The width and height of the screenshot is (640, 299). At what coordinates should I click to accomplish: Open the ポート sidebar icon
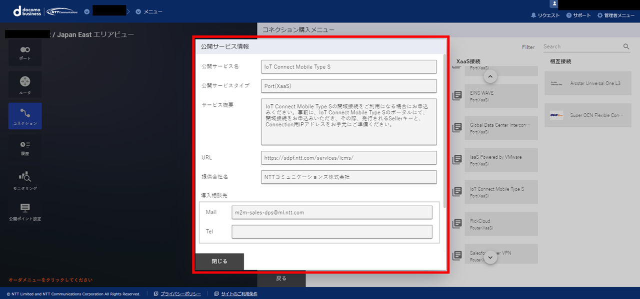[x=25, y=53]
